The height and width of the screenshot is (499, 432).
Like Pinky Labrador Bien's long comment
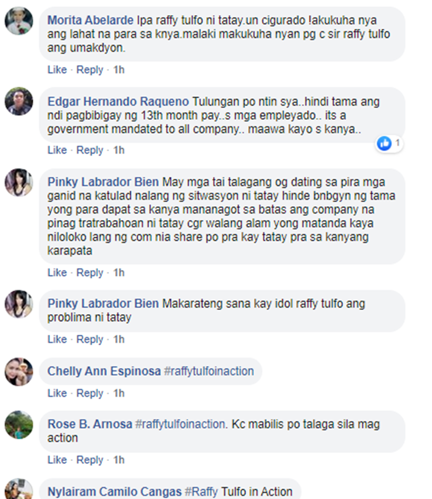pos(57,273)
